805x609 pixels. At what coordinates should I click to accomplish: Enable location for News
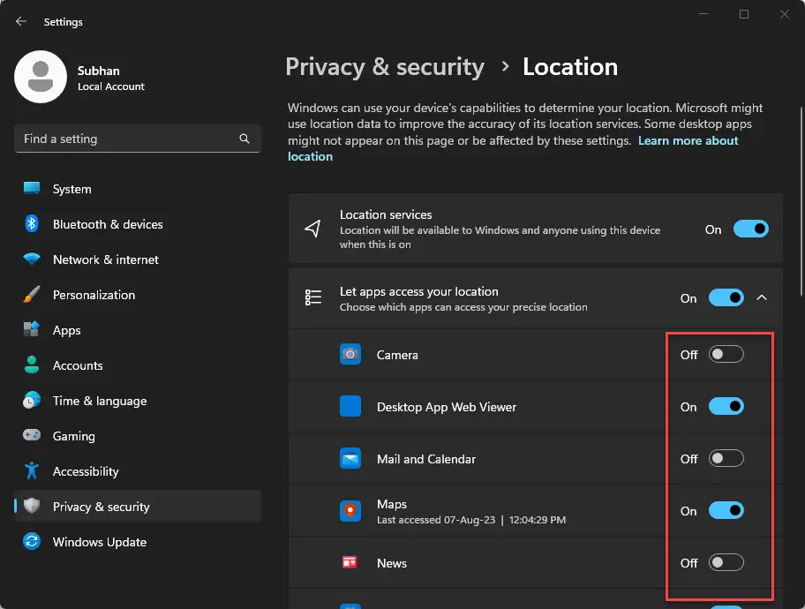tap(726, 563)
